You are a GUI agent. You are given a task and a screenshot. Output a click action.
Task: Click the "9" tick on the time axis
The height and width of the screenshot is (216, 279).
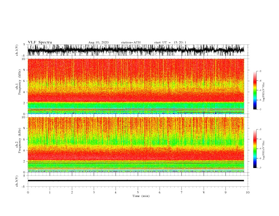225,192
